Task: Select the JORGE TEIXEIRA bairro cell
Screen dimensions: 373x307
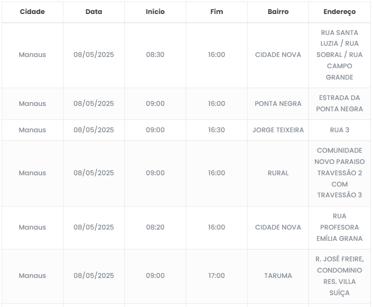Action: pos(278,130)
